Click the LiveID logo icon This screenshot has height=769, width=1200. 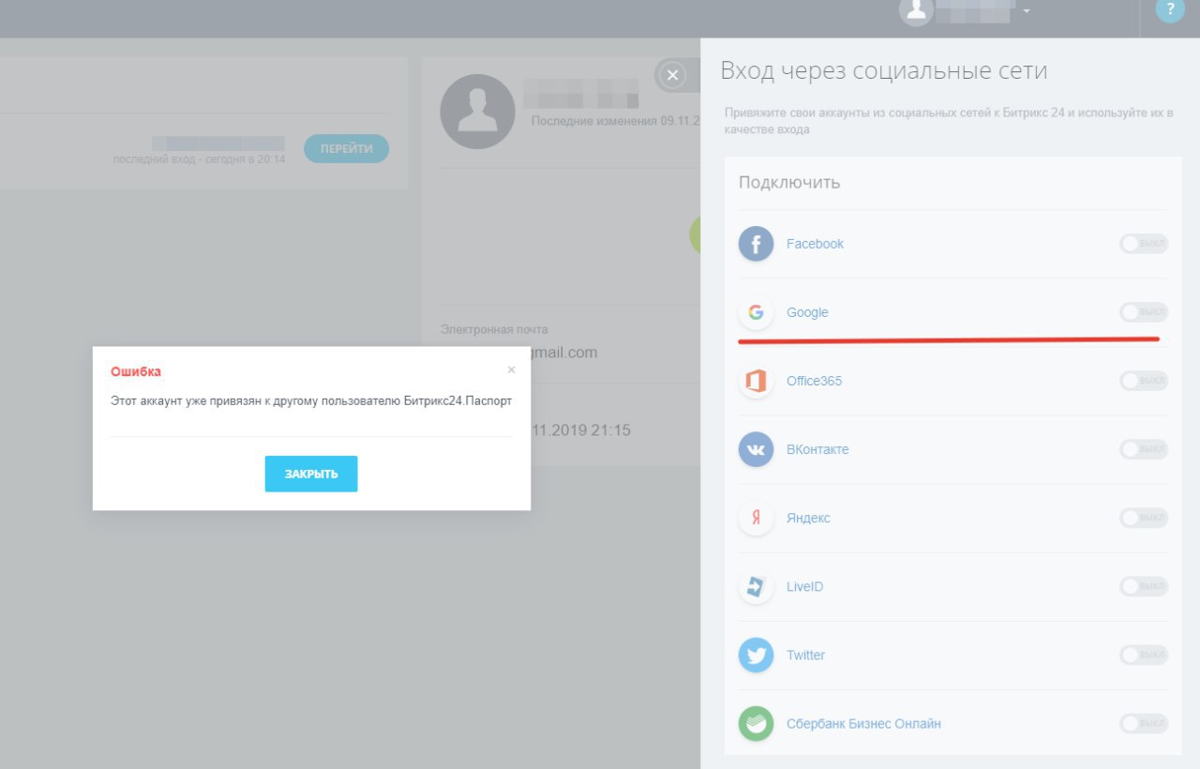(x=756, y=586)
